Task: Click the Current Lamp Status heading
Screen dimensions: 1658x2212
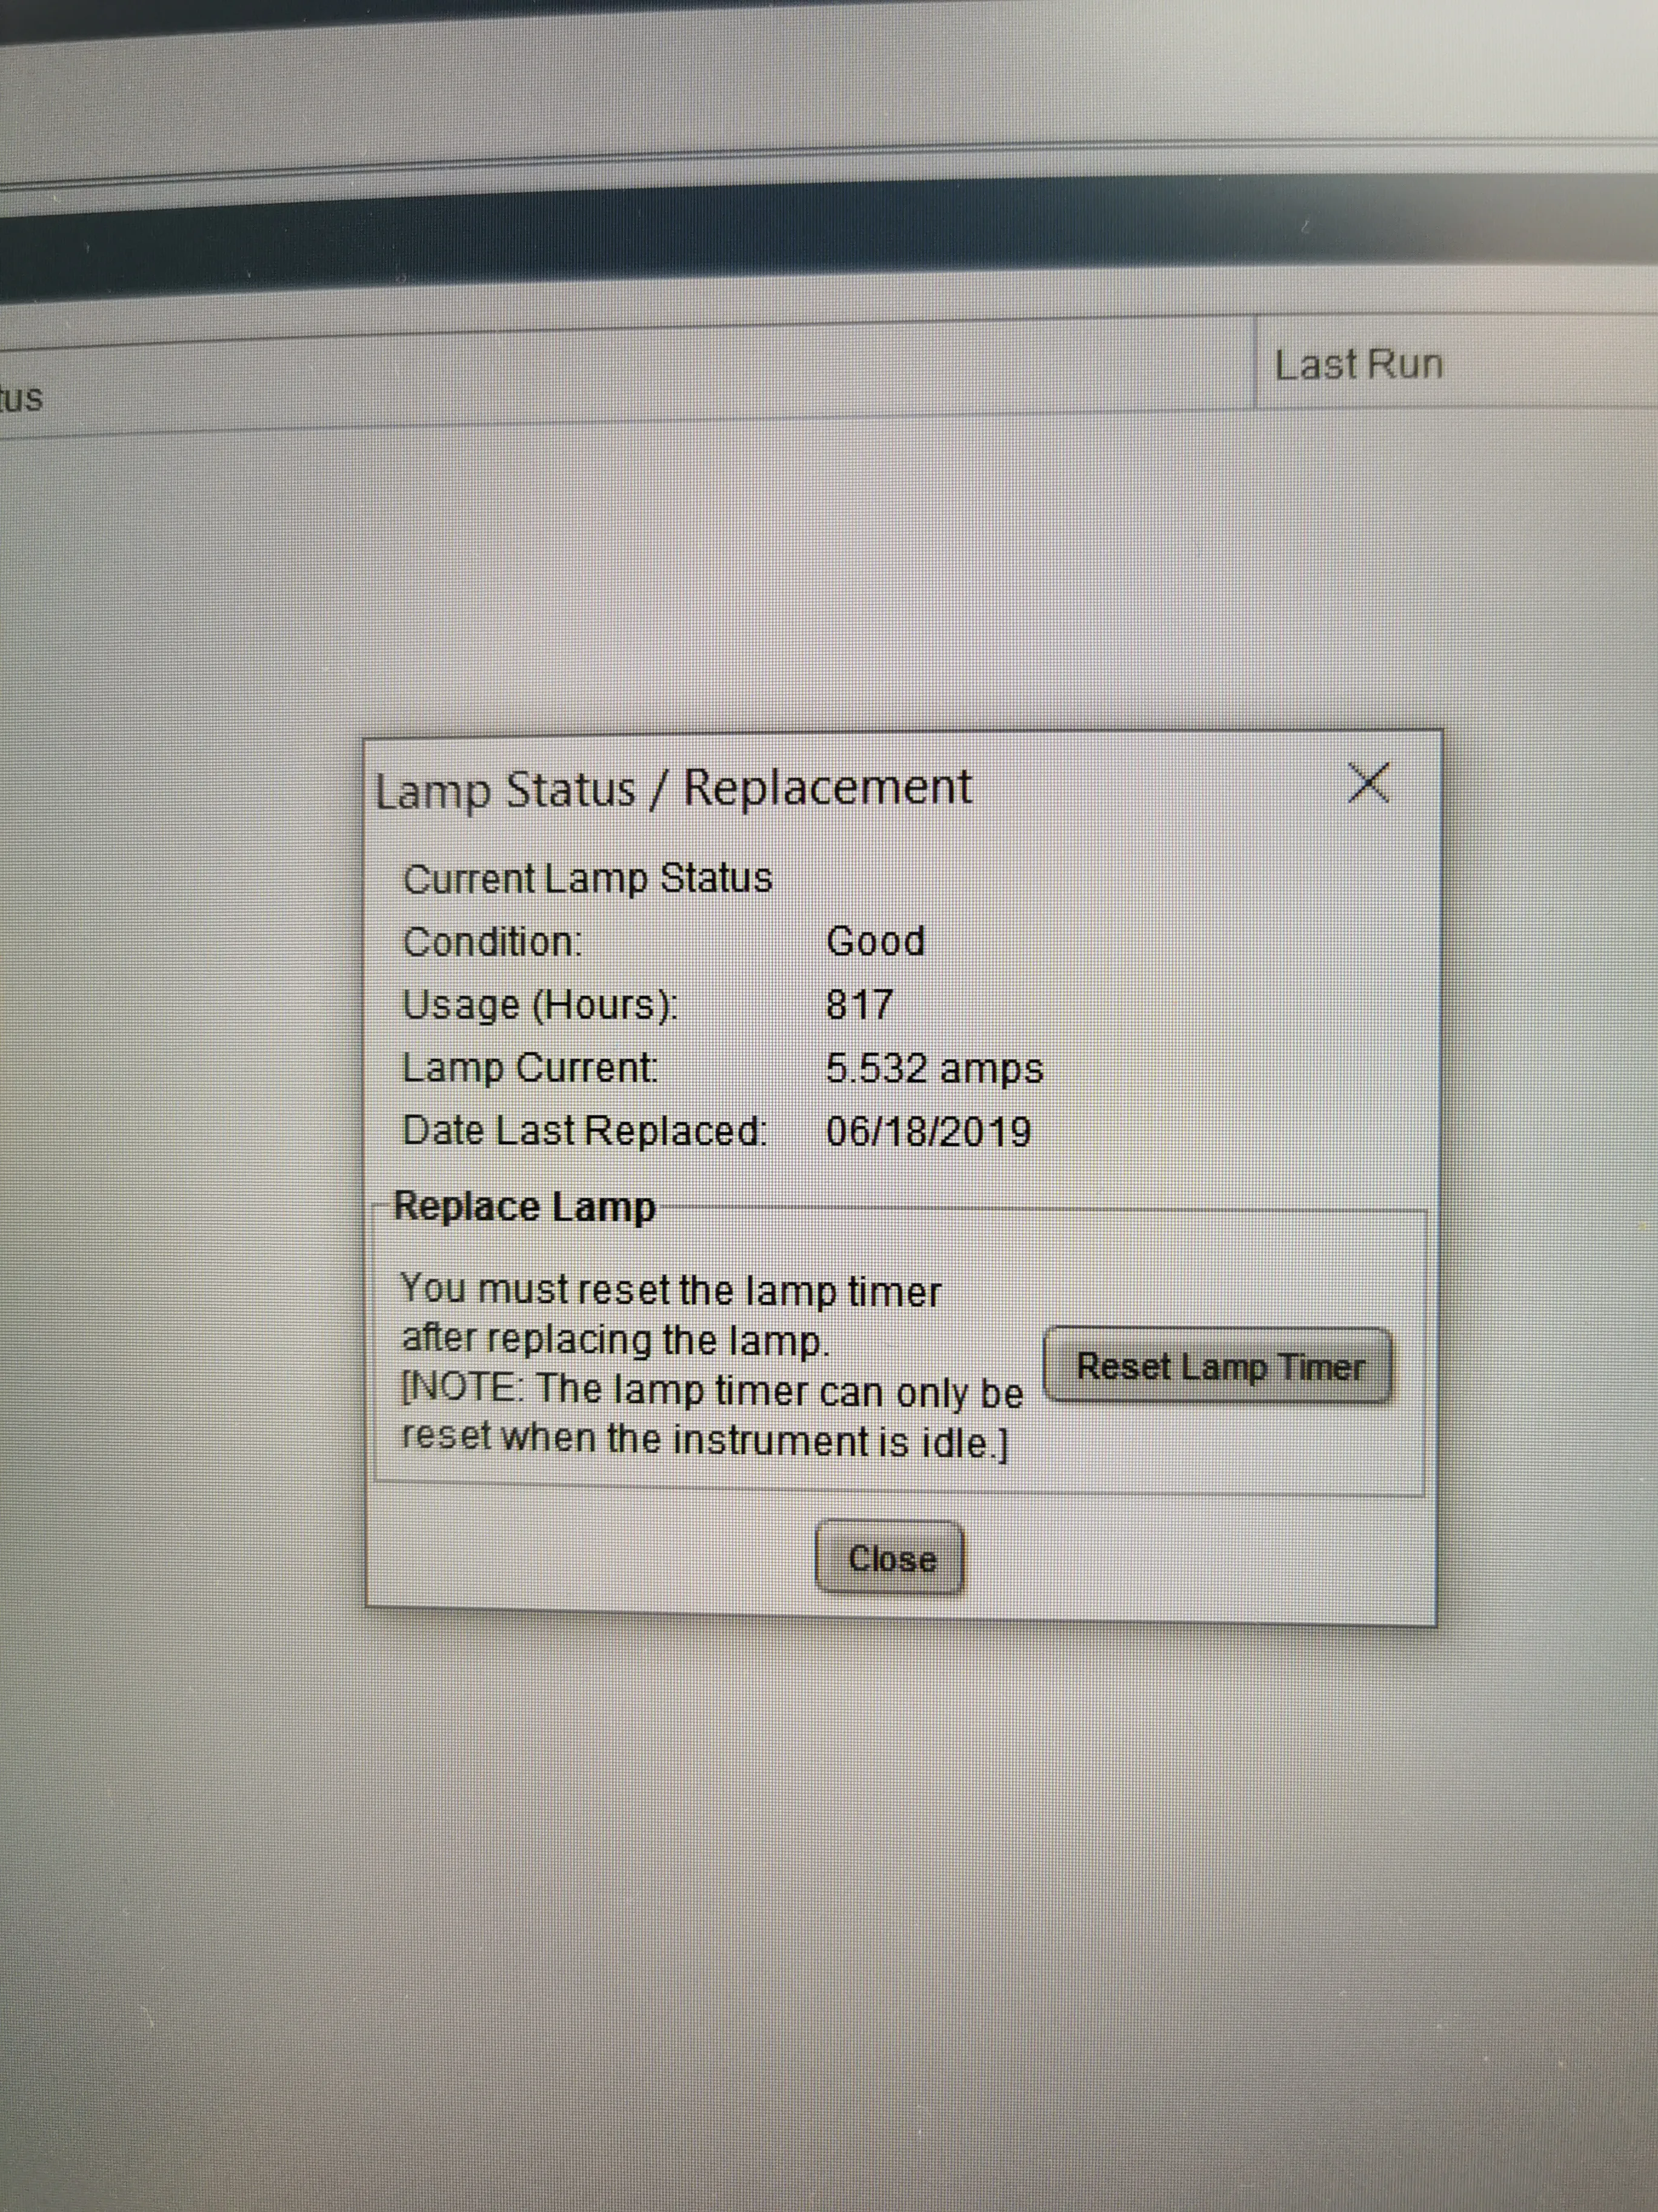Action: [x=588, y=879]
